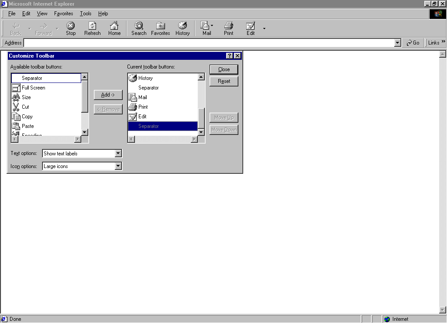
Task: Select Paste in available buttons list
Action: point(46,126)
